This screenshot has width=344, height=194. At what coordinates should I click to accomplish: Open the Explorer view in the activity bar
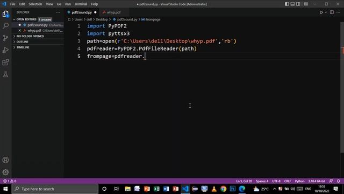tap(5, 14)
